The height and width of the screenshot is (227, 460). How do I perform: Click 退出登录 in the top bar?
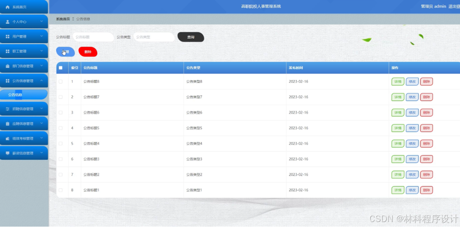point(454,7)
